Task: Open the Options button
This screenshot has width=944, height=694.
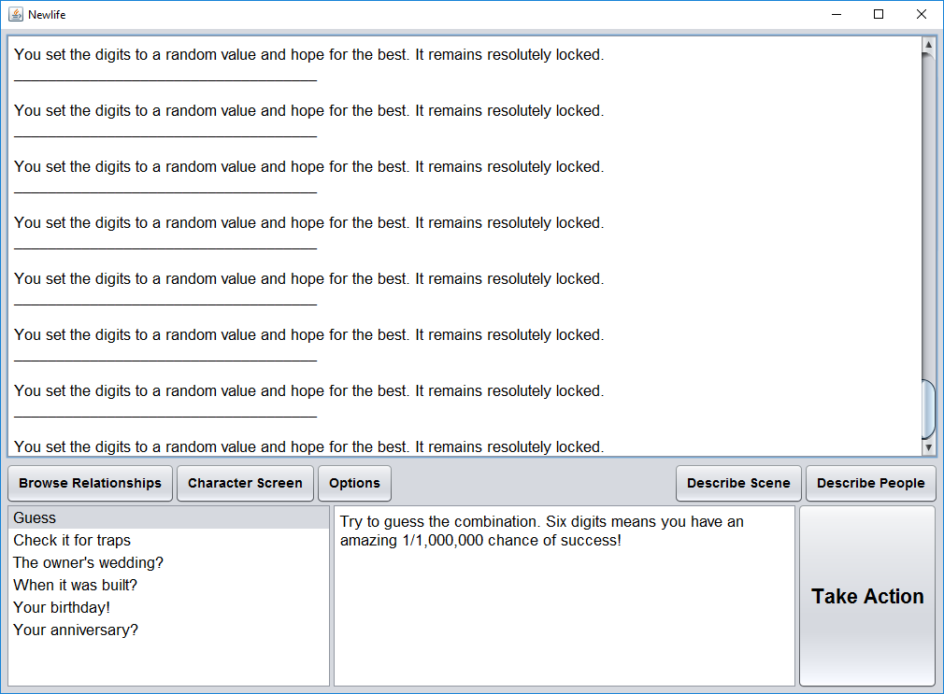Action: 354,483
